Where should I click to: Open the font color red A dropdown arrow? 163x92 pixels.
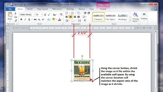[x=62, y=19]
